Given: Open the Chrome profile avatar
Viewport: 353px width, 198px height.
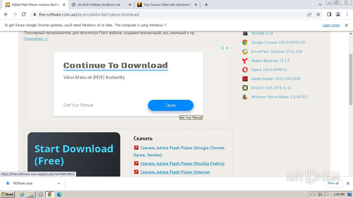Looking at the screenshot, I should pos(338,15).
